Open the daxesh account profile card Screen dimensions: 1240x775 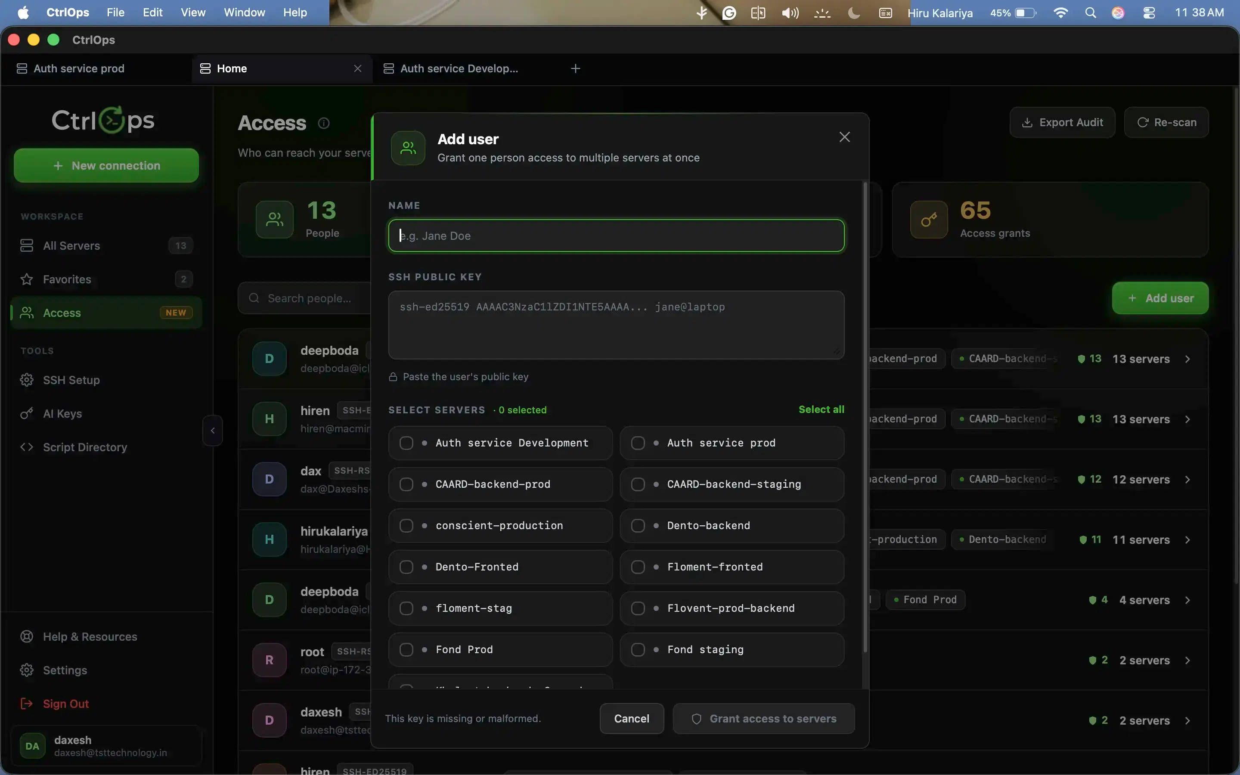[x=107, y=746]
